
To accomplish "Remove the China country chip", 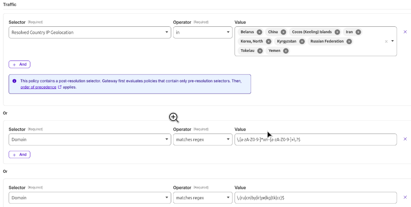I will click(x=283, y=32).
